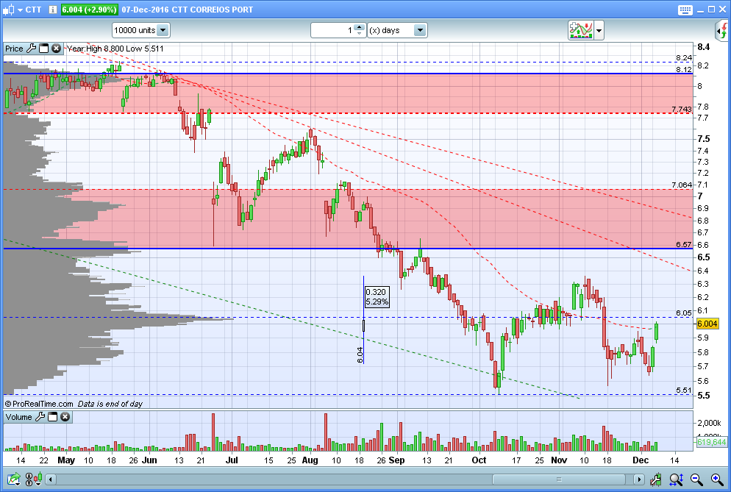731x492 pixels.
Task: Click the ProRealTime.com copyright text
Action: click(39, 404)
